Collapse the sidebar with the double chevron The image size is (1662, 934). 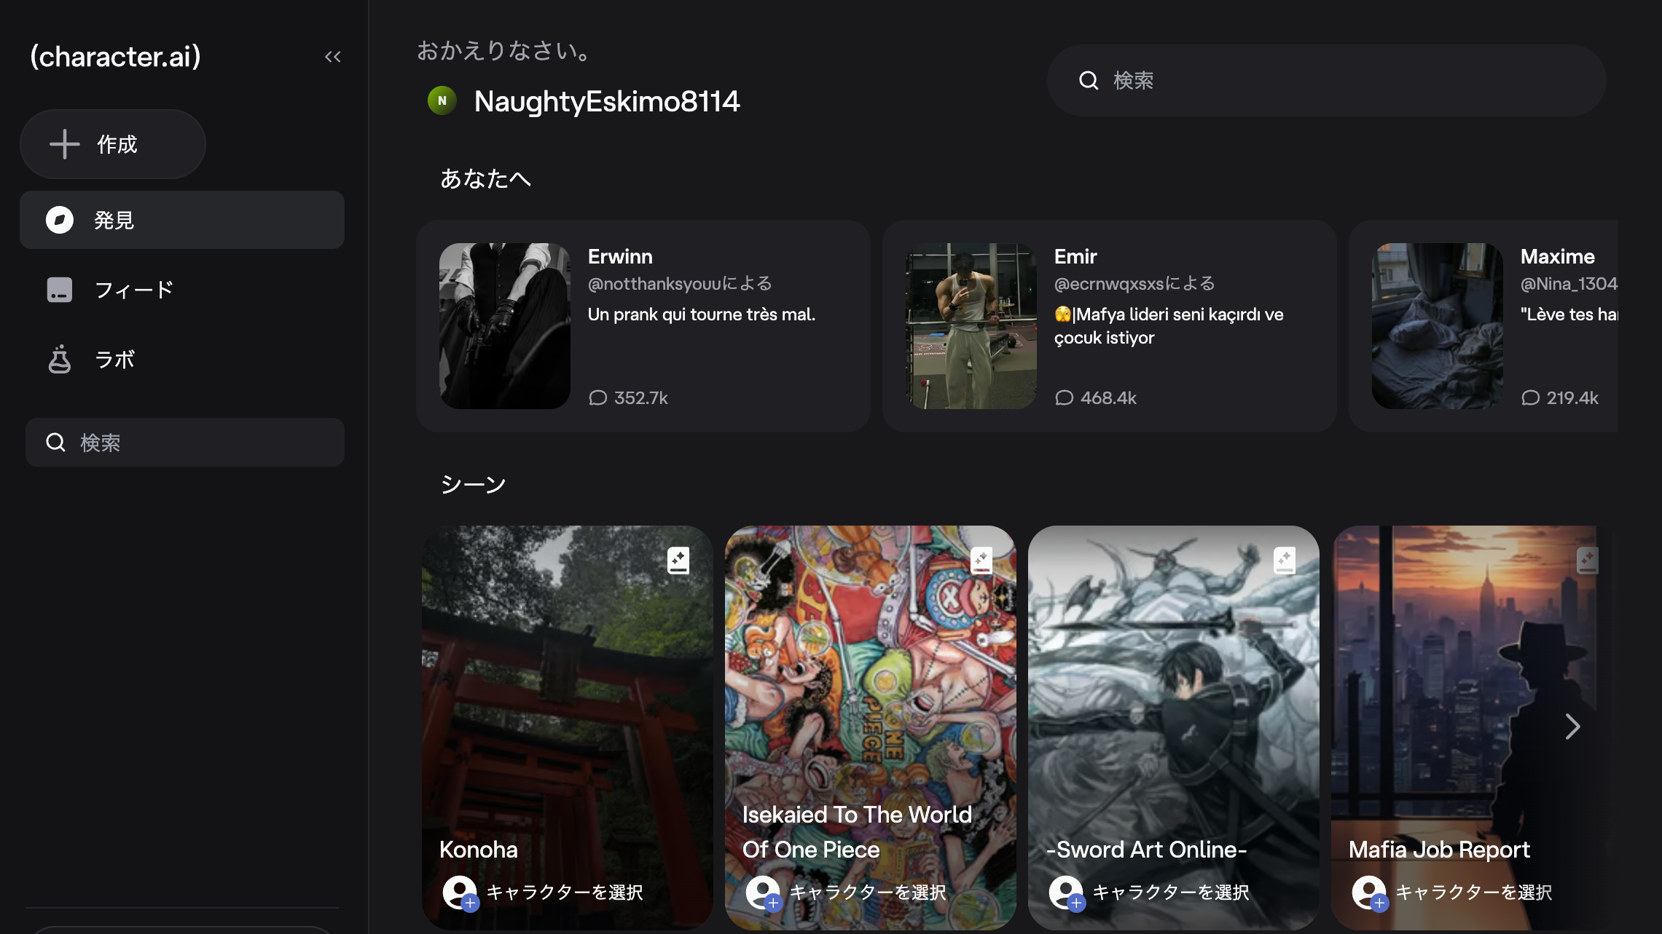point(333,57)
